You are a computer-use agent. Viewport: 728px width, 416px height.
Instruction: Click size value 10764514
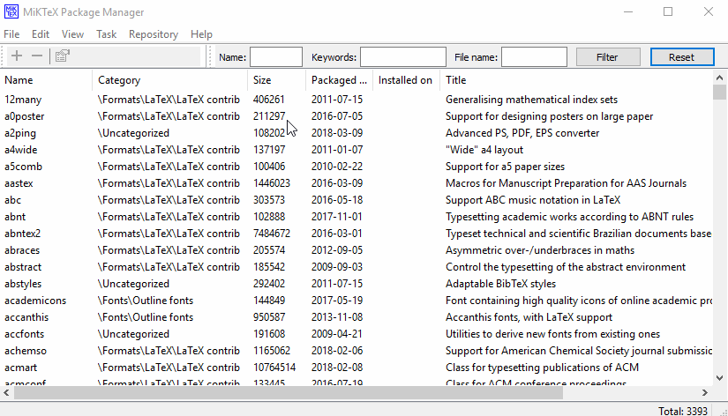click(274, 367)
